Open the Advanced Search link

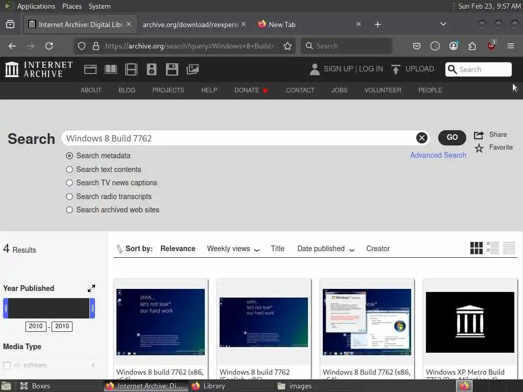click(438, 155)
